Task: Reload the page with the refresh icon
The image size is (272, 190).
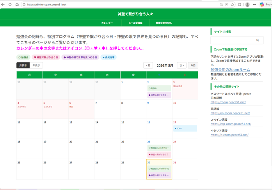Action: (x=10, y=5)
